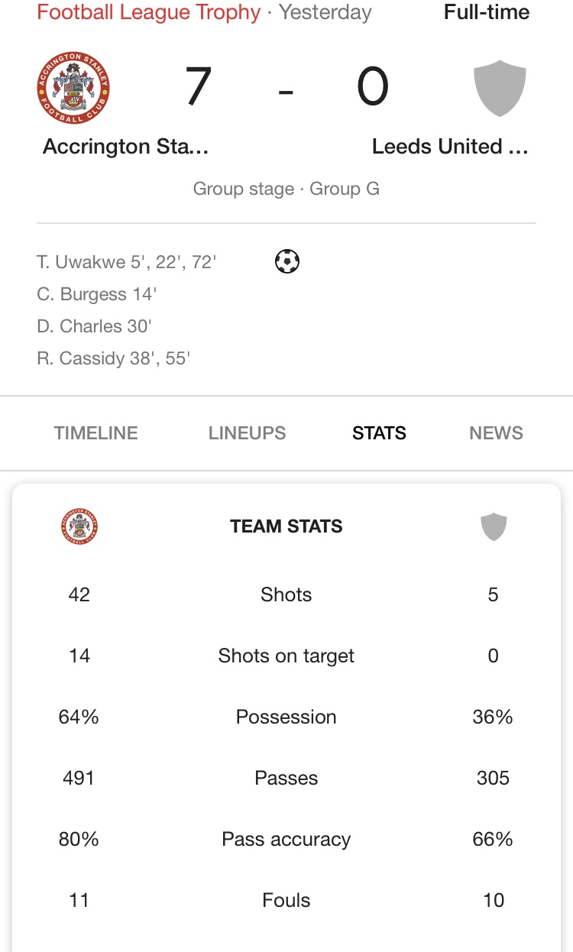Open the News tab
Screen dimensions: 573x952
tap(496, 433)
